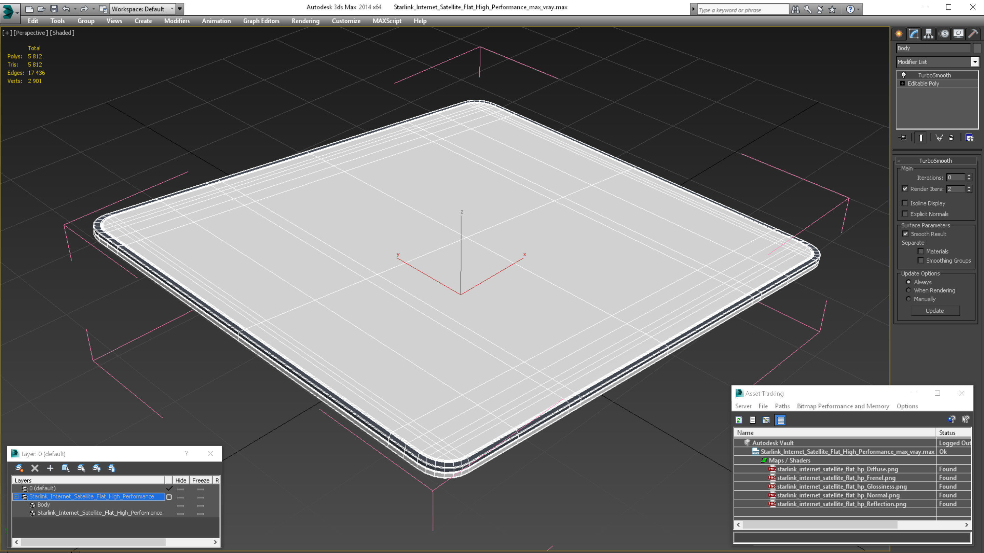Open the Workspace Default dropdown
984x553 pixels.
pyautogui.click(x=172, y=9)
